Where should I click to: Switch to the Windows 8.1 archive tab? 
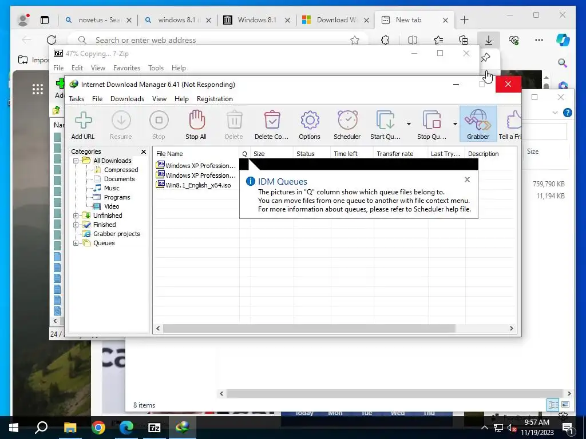tap(257, 20)
